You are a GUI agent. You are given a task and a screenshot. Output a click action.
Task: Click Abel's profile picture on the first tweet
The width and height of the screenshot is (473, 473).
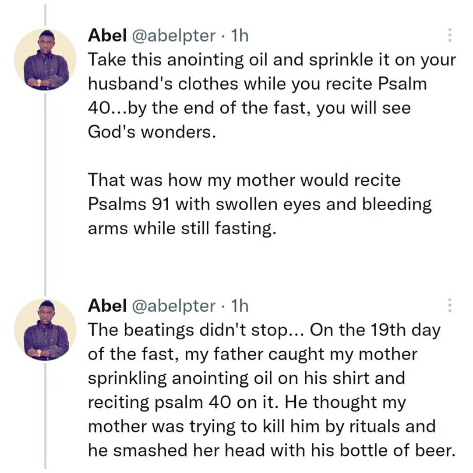45,60
